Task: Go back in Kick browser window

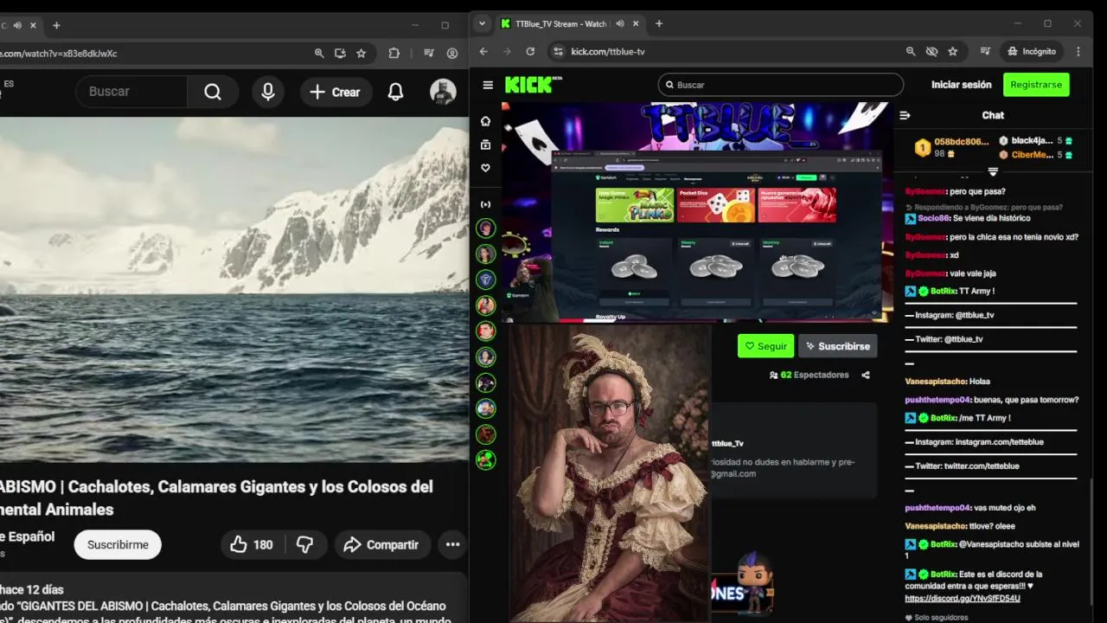Action: pos(484,51)
